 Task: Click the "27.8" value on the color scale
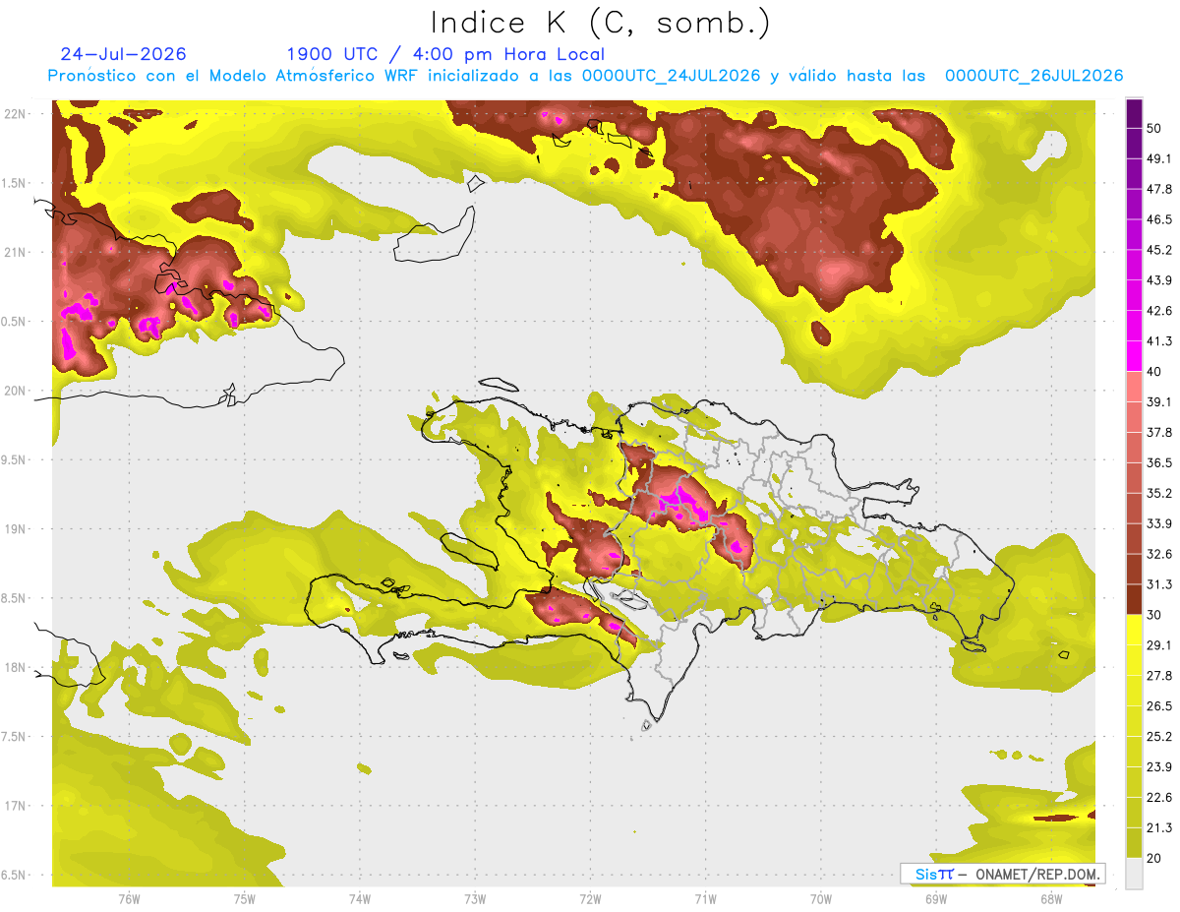pos(1158,676)
